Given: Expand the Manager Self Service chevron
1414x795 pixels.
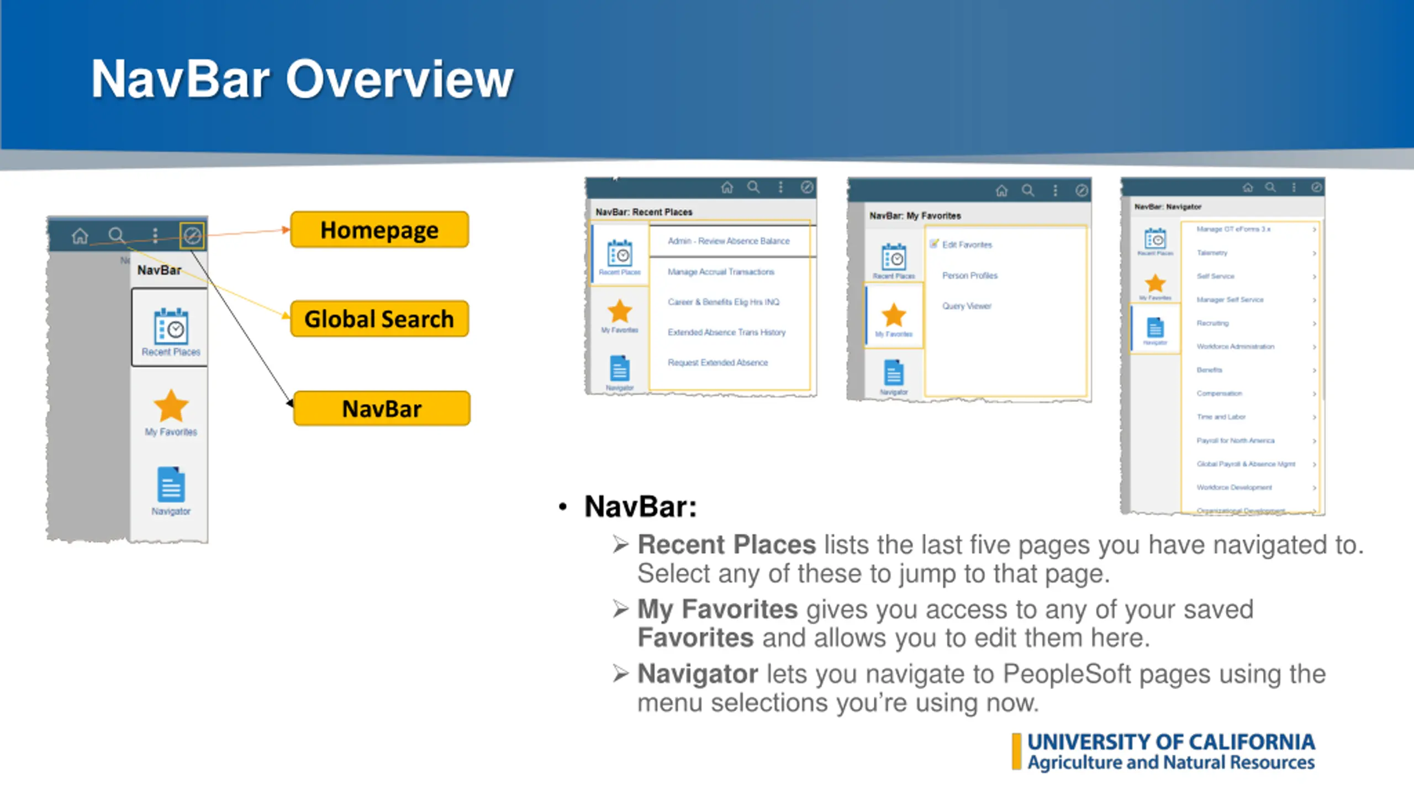Looking at the screenshot, I should [x=1315, y=300].
